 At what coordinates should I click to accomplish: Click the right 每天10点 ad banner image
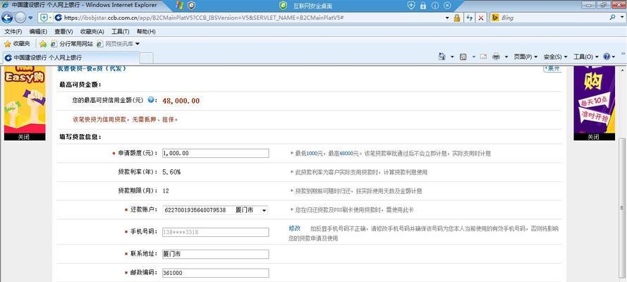[595, 100]
